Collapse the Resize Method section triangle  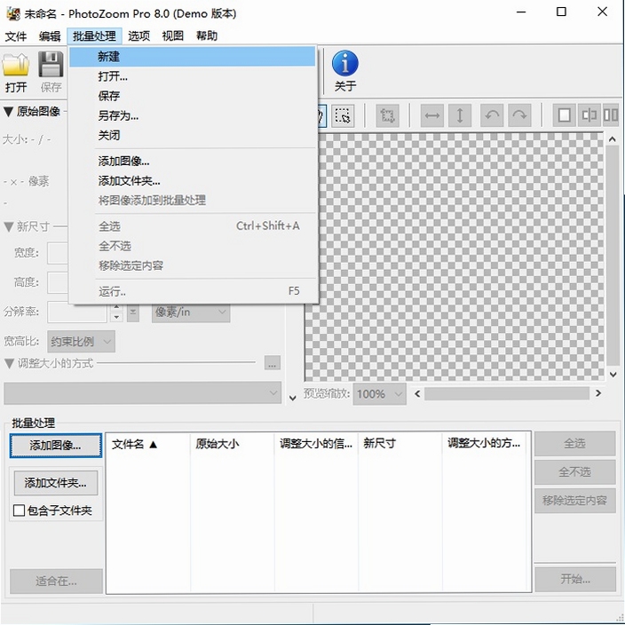pyautogui.click(x=9, y=363)
